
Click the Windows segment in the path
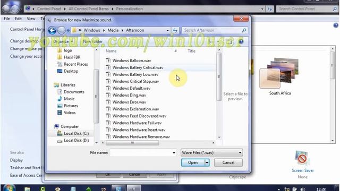tap(92, 30)
